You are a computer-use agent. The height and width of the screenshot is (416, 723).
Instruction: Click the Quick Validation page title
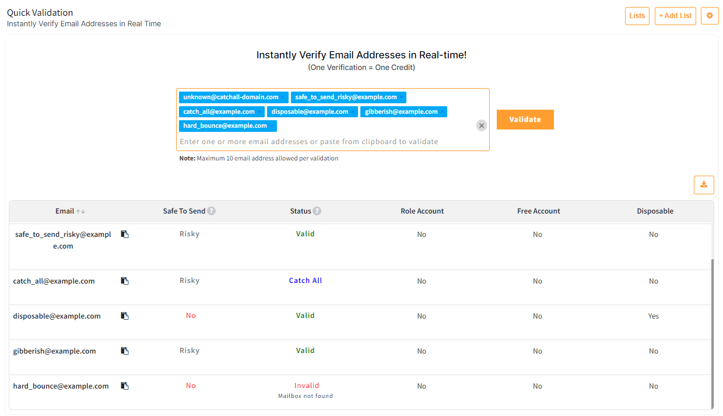[x=40, y=12]
